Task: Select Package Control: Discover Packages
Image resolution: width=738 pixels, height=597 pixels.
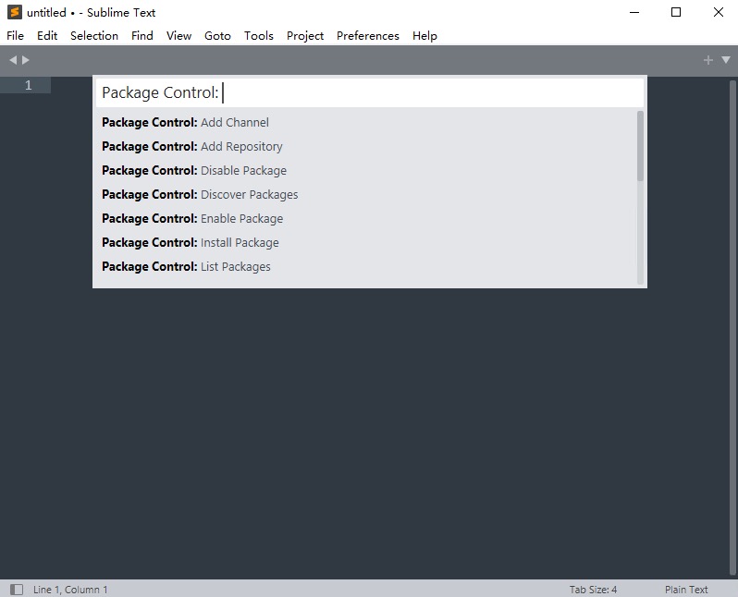Action: click(364, 194)
